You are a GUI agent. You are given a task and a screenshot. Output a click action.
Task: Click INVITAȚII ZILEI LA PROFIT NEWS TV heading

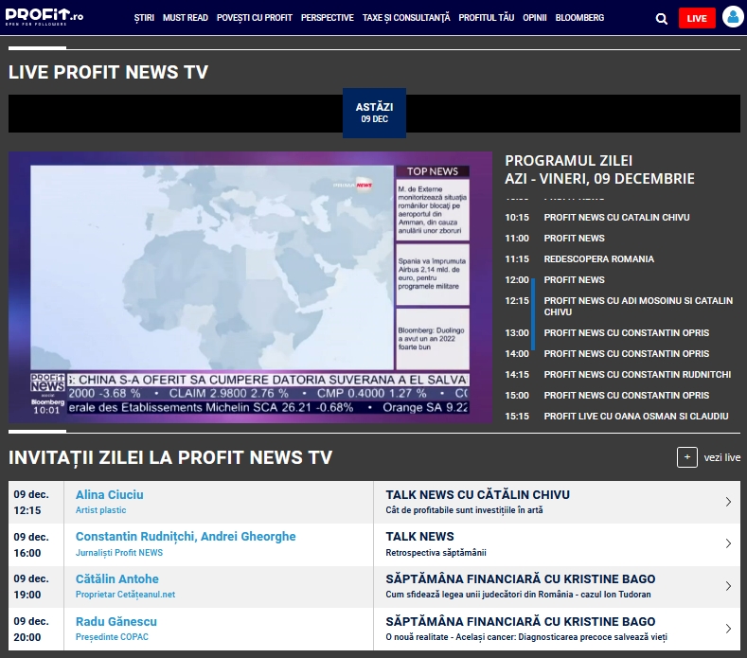pyautogui.click(x=170, y=457)
